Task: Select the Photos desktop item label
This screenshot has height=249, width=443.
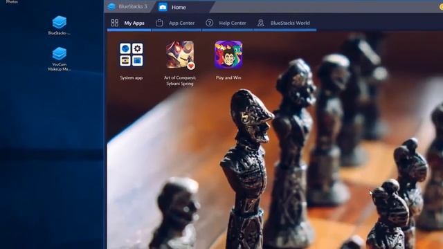Action: click(12, 1)
